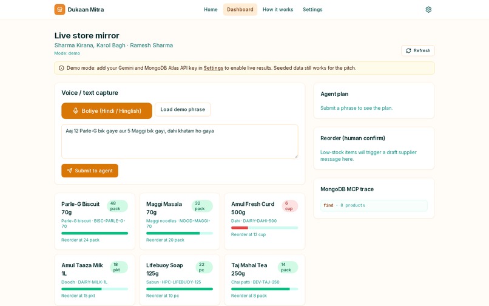Start voice capture with Boliye button
This screenshot has height=306, width=489.
[107, 111]
